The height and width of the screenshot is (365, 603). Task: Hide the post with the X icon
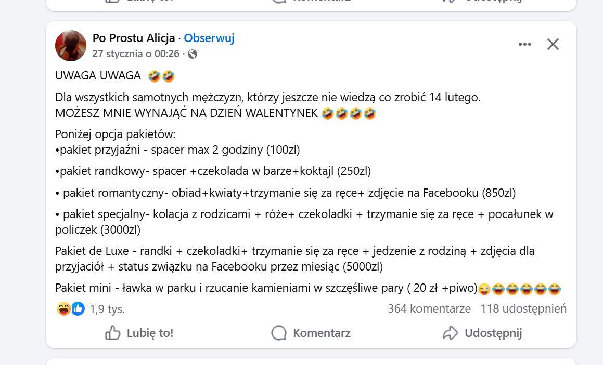pos(553,44)
